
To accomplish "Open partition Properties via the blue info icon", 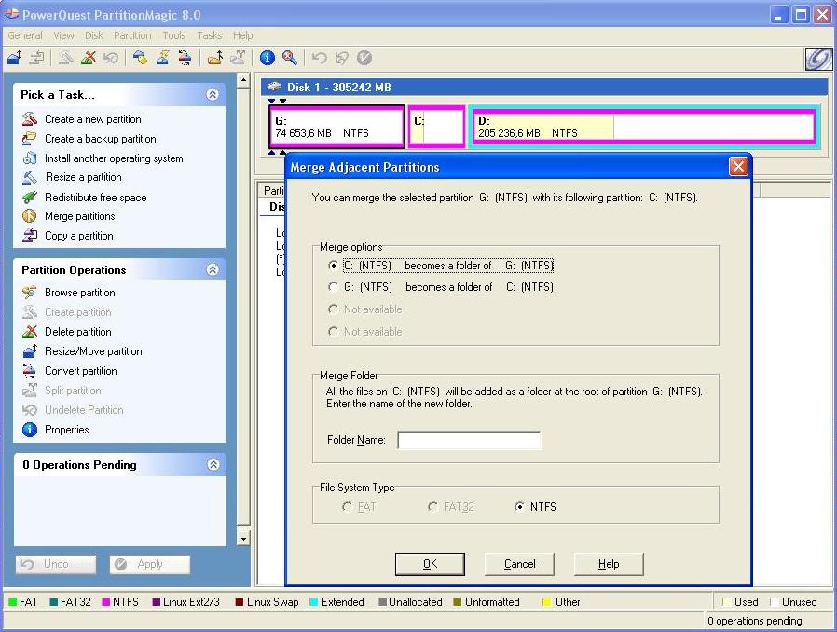I will click(266, 58).
